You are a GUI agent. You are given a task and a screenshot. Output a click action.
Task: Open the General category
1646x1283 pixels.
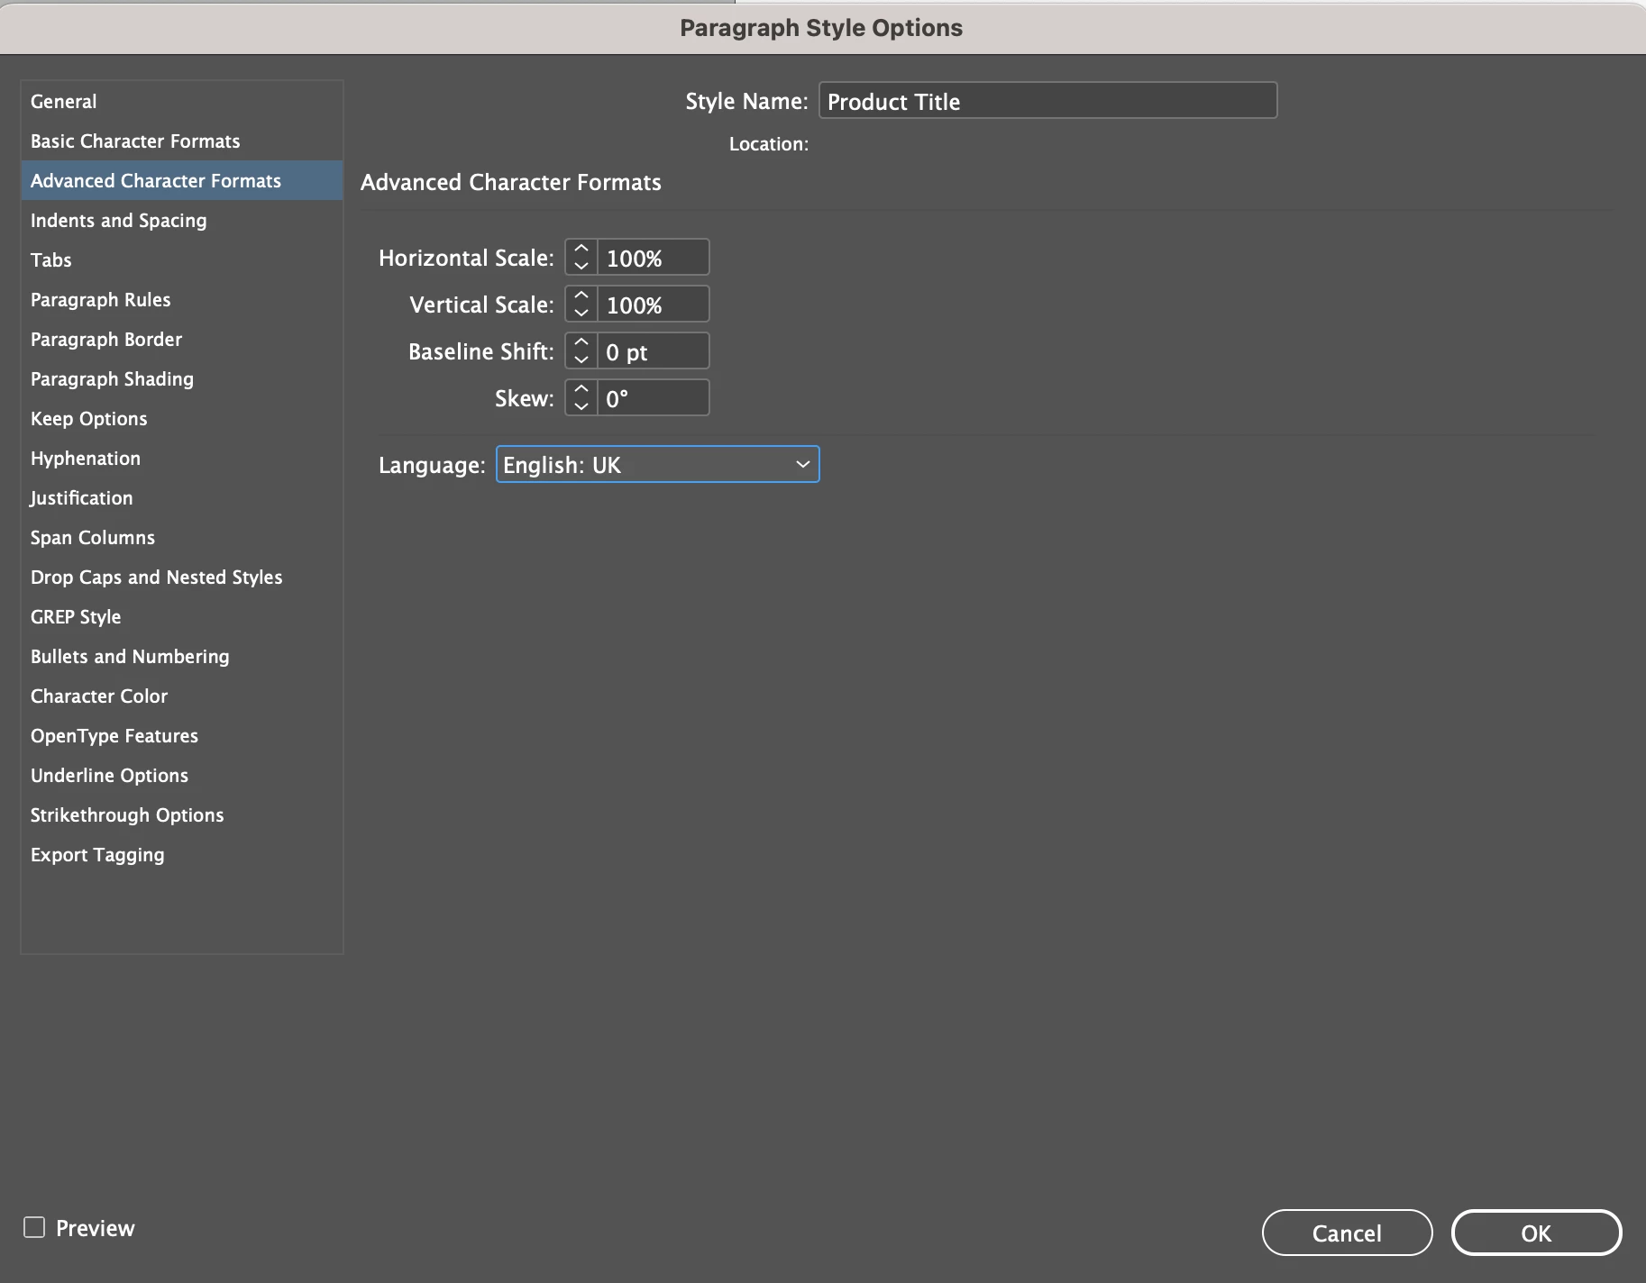(x=181, y=102)
